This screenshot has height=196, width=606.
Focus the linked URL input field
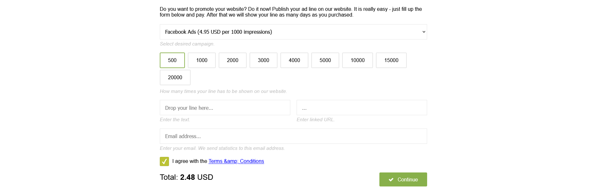pyautogui.click(x=362, y=108)
